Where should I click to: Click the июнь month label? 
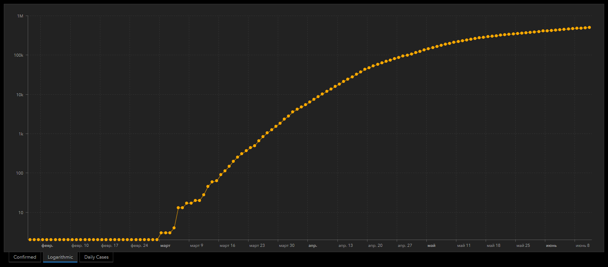(551, 246)
